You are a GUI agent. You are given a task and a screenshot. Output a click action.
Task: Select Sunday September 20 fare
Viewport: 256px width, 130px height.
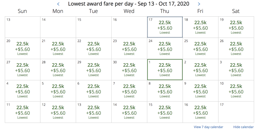22,49
